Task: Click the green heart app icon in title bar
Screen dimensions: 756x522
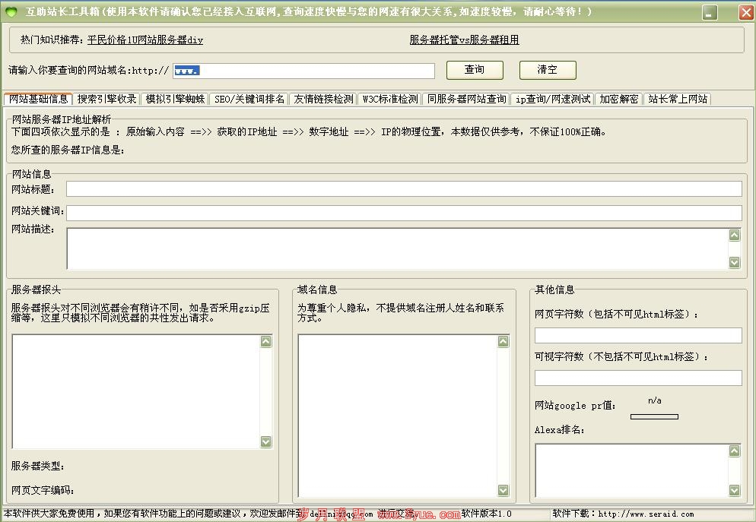Action: [11, 12]
